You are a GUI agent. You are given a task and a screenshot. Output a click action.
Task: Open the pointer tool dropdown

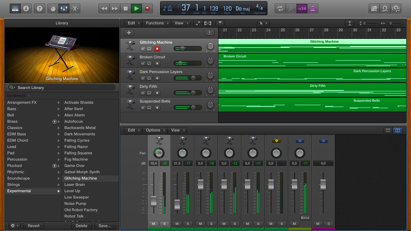tap(263, 23)
